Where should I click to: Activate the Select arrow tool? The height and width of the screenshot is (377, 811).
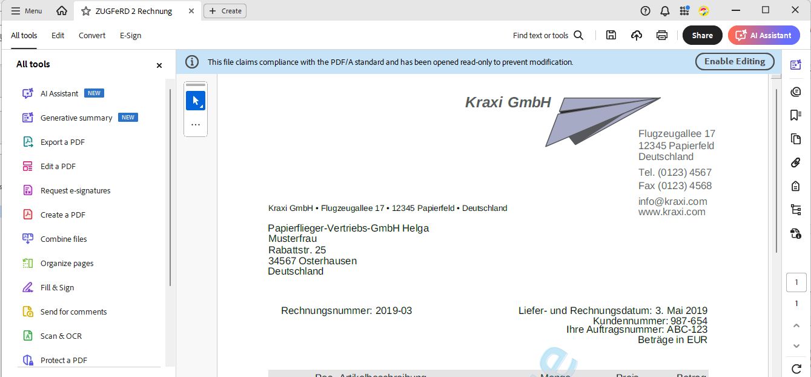[195, 101]
